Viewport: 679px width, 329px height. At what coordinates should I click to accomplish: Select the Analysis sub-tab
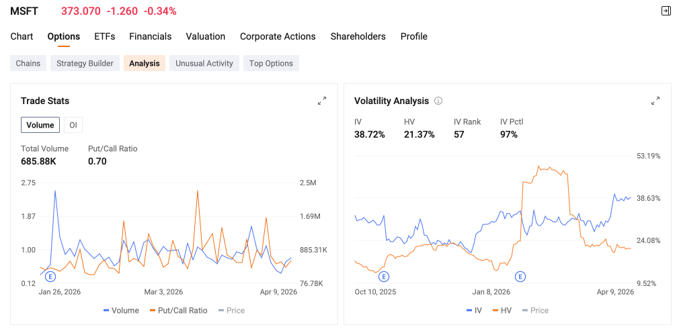(x=145, y=63)
